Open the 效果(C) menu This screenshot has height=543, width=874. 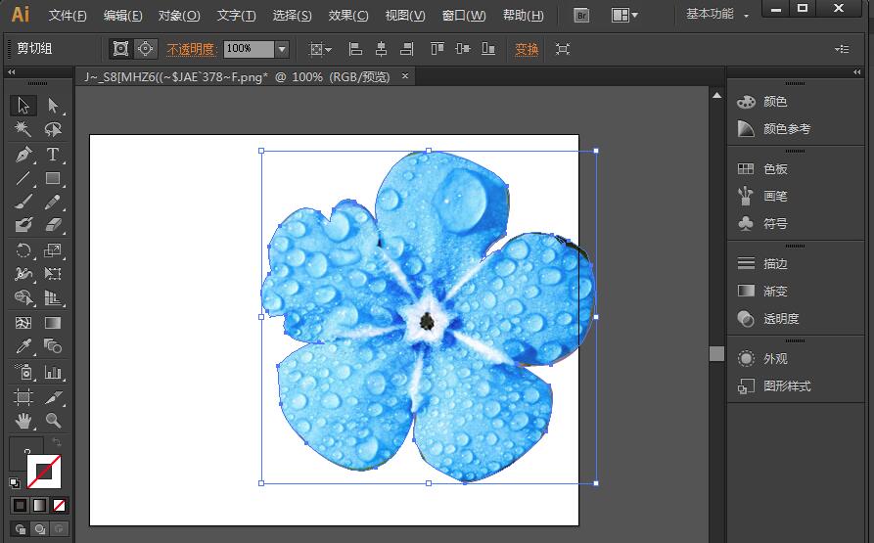pos(348,16)
